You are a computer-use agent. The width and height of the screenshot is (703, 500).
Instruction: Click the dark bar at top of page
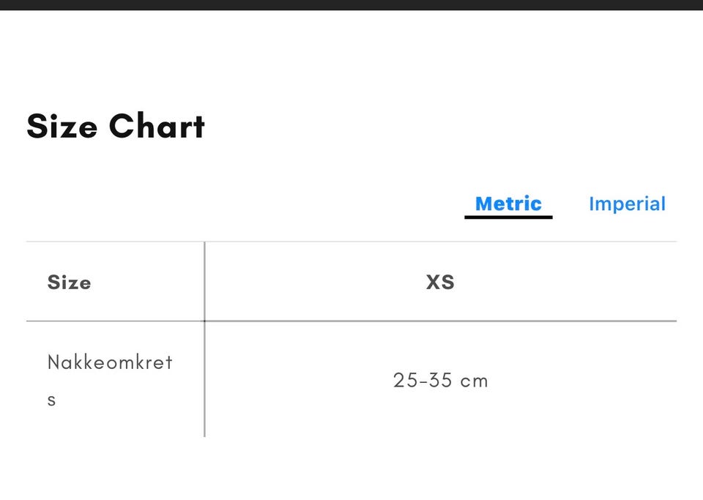point(351,5)
